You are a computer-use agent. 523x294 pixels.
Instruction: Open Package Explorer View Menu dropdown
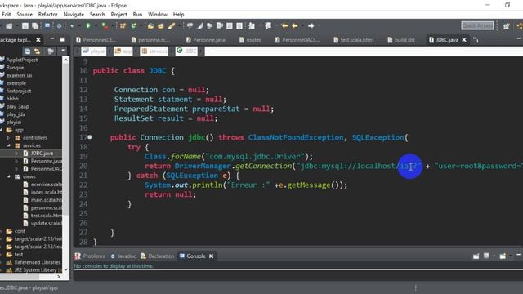[63, 51]
